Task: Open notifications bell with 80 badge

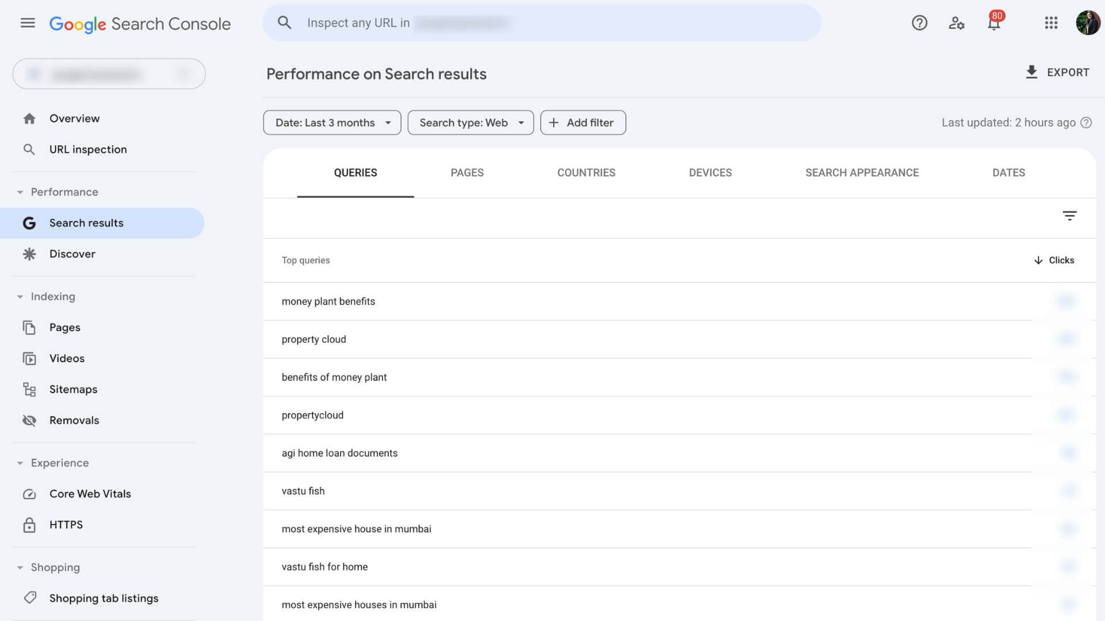Action: click(x=994, y=24)
